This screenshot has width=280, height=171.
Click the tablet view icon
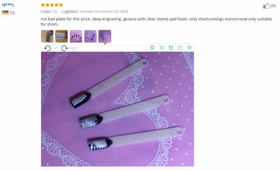(152, 48)
